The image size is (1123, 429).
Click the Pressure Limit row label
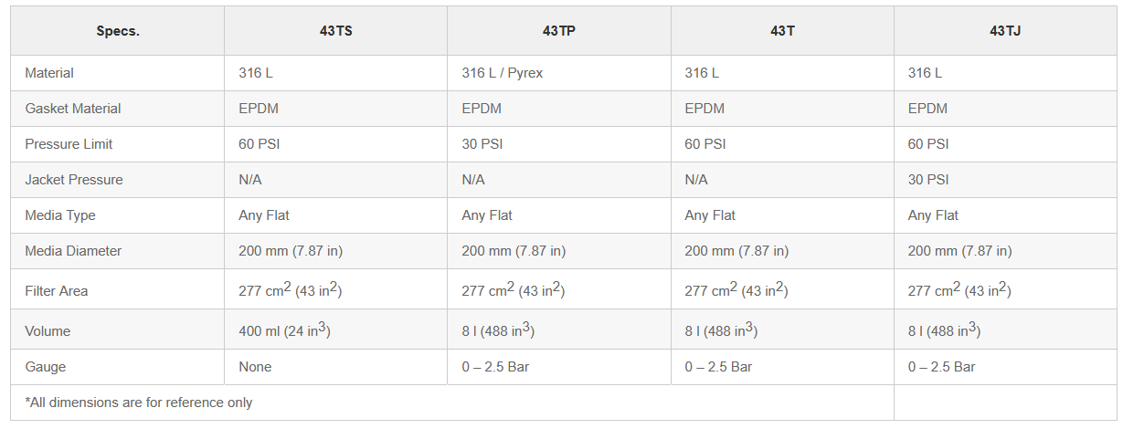[x=69, y=144]
